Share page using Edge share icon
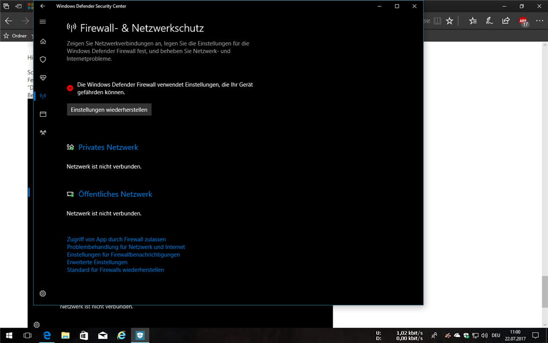 coord(506,21)
